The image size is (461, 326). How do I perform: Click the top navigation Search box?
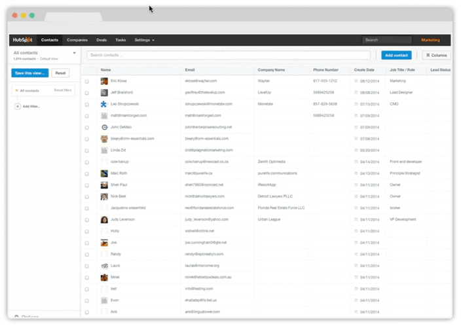(x=387, y=40)
